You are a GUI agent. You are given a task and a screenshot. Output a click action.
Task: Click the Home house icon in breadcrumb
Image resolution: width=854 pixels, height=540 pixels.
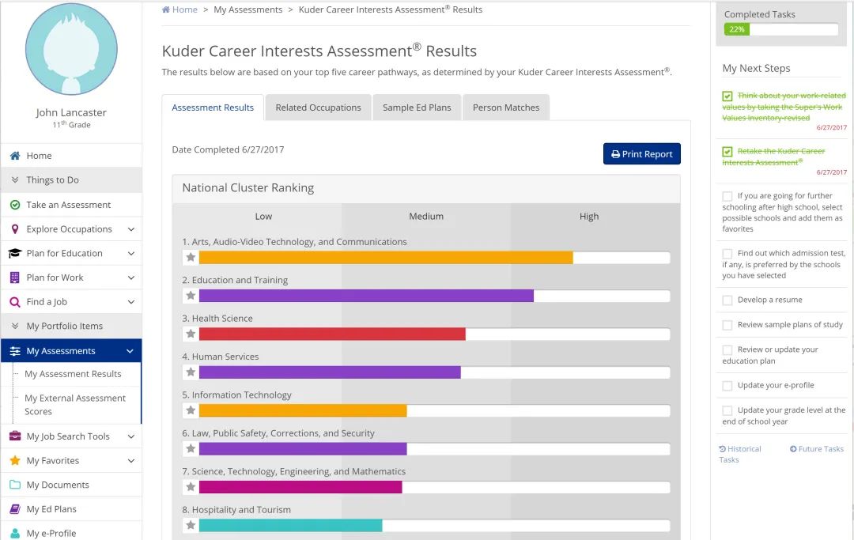[166, 9]
